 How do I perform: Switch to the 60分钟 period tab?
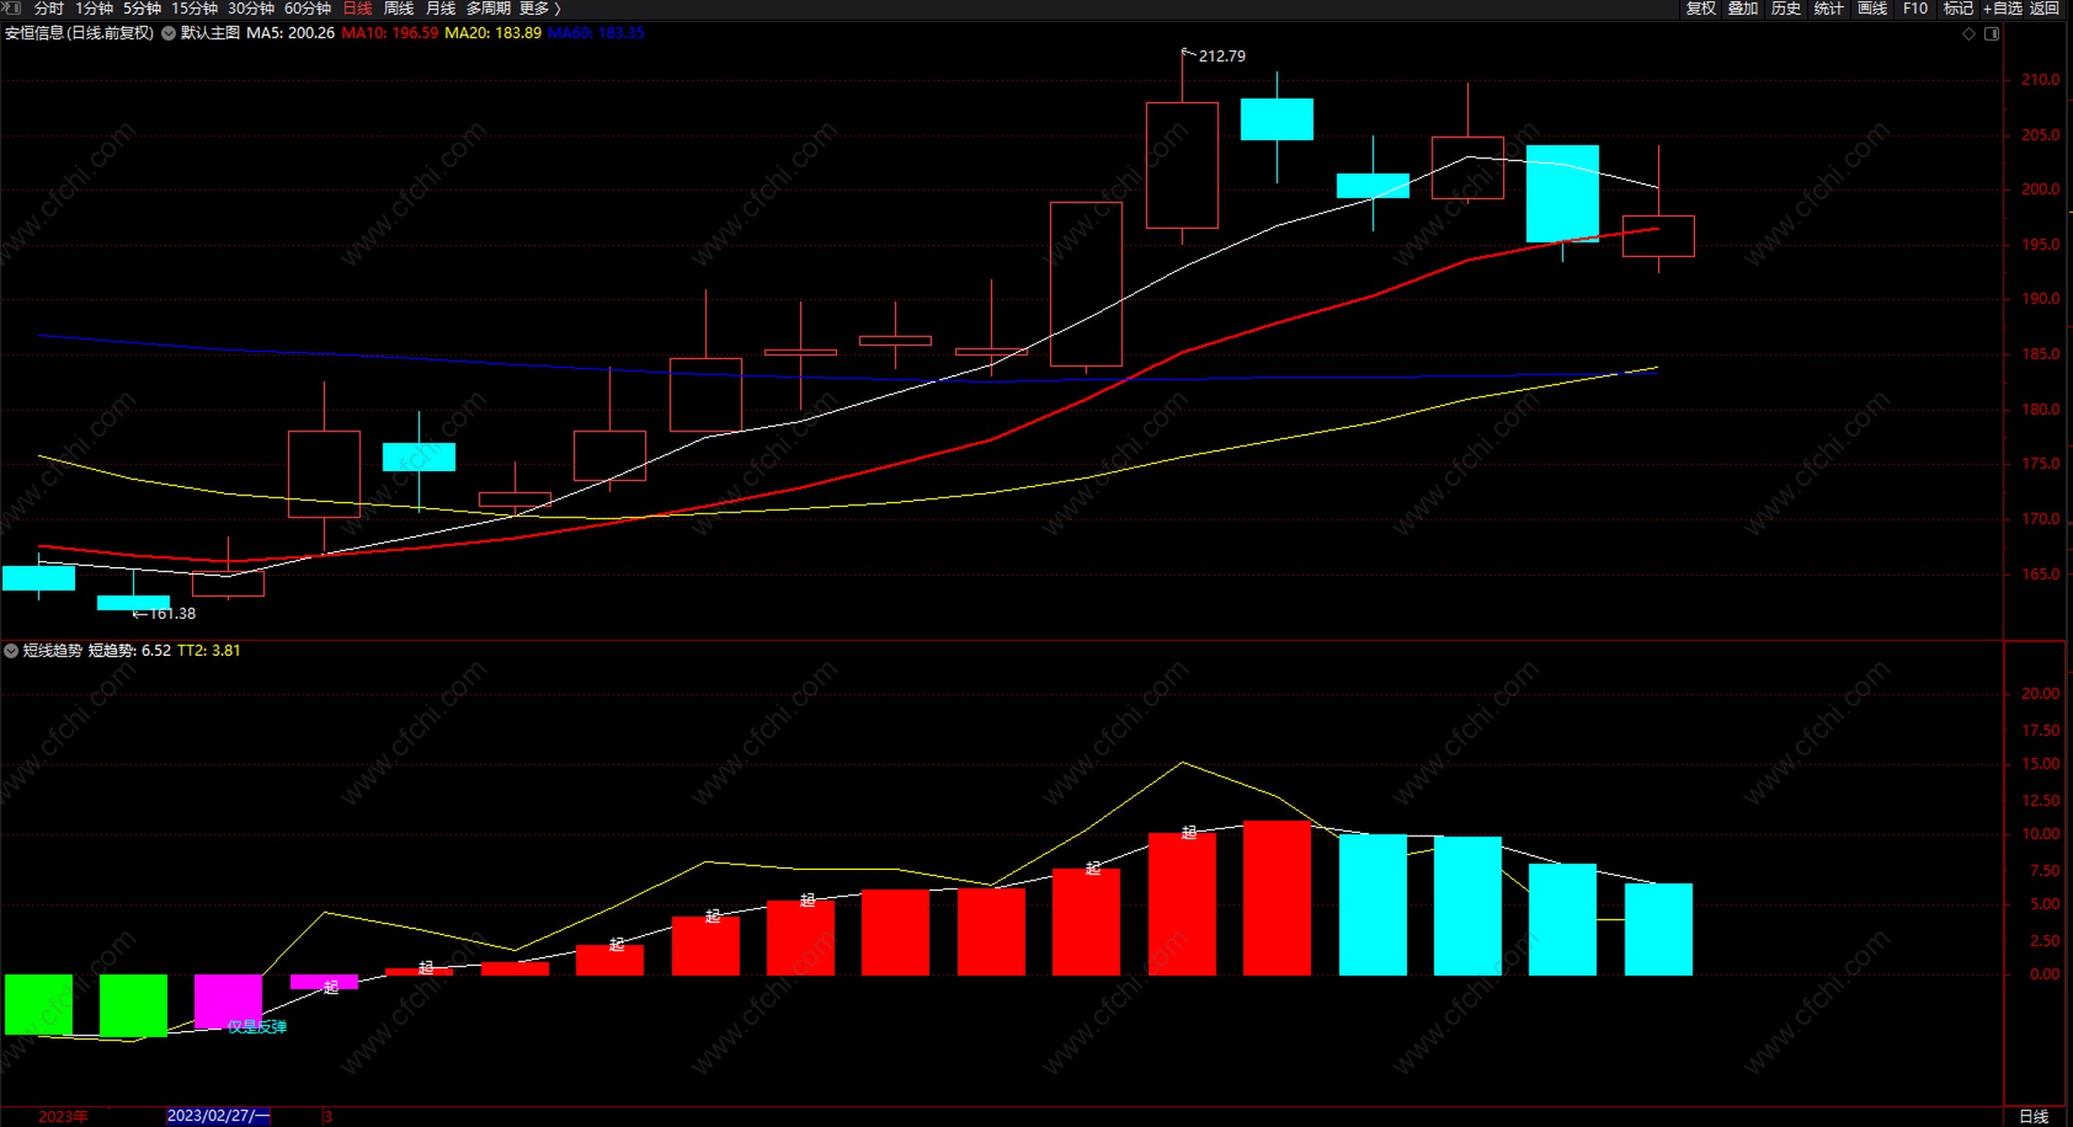pos(307,9)
